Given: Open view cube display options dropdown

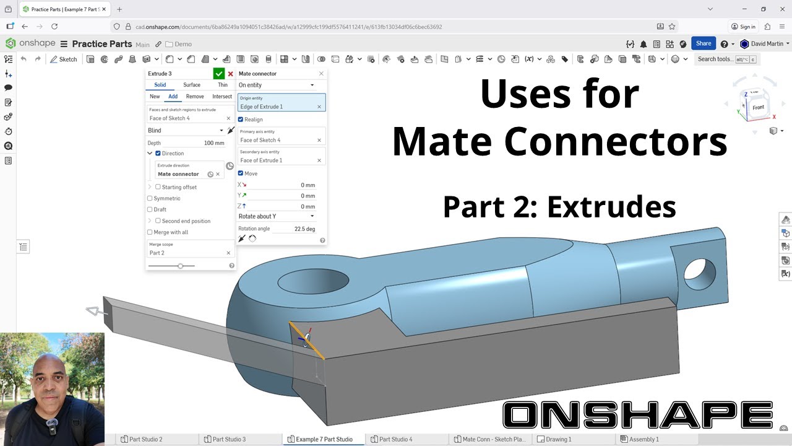Looking at the screenshot, I should pos(776,131).
